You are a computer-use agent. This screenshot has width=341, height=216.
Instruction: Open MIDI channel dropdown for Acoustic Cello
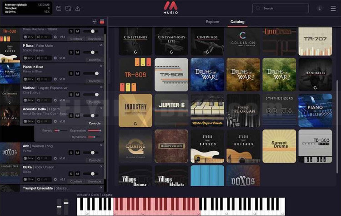pyautogui.click(x=29, y=121)
